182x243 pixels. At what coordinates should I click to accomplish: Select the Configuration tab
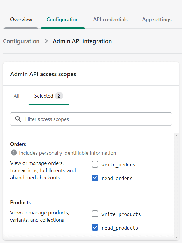pyautogui.click(x=62, y=20)
